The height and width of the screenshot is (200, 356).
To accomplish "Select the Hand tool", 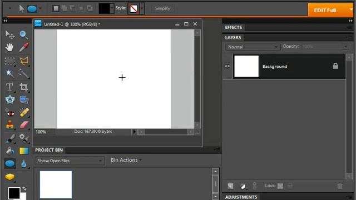I will coord(9,47).
